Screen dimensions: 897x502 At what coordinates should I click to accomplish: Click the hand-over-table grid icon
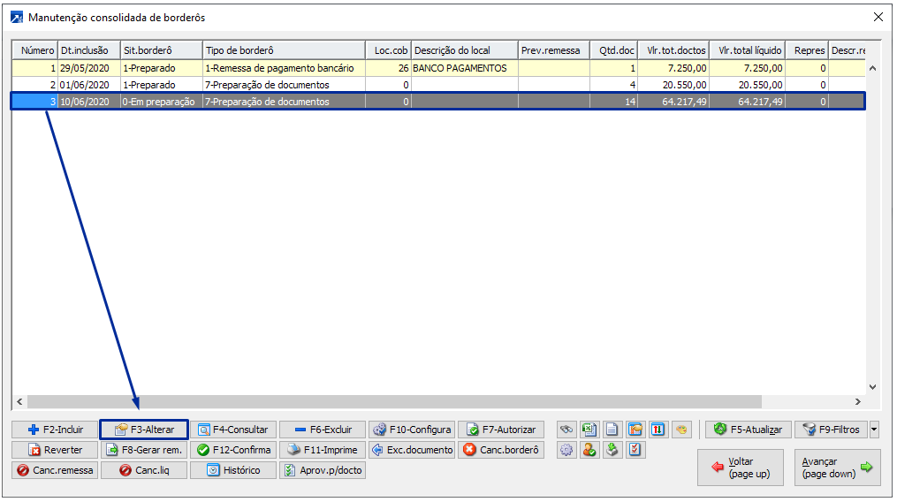[x=635, y=430]
